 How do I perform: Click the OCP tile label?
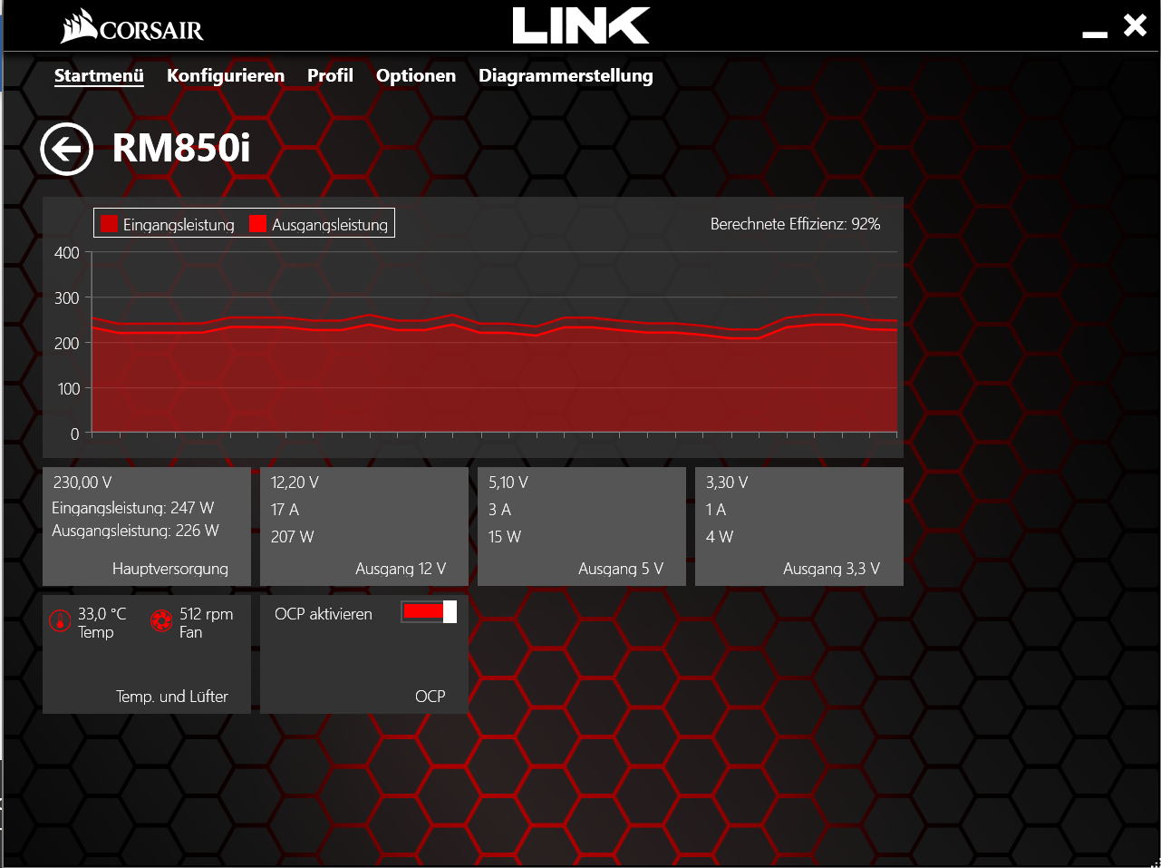coord(431,697)
